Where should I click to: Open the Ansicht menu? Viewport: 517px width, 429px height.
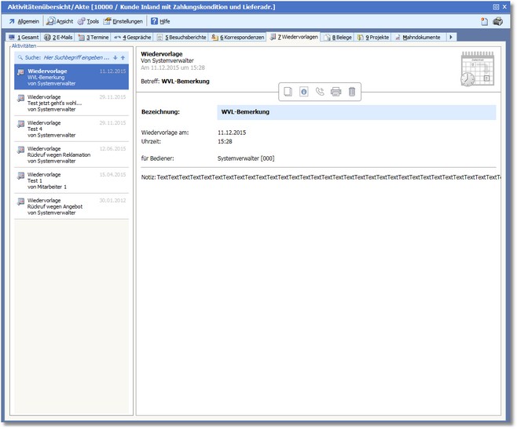[x=60, y=21]
